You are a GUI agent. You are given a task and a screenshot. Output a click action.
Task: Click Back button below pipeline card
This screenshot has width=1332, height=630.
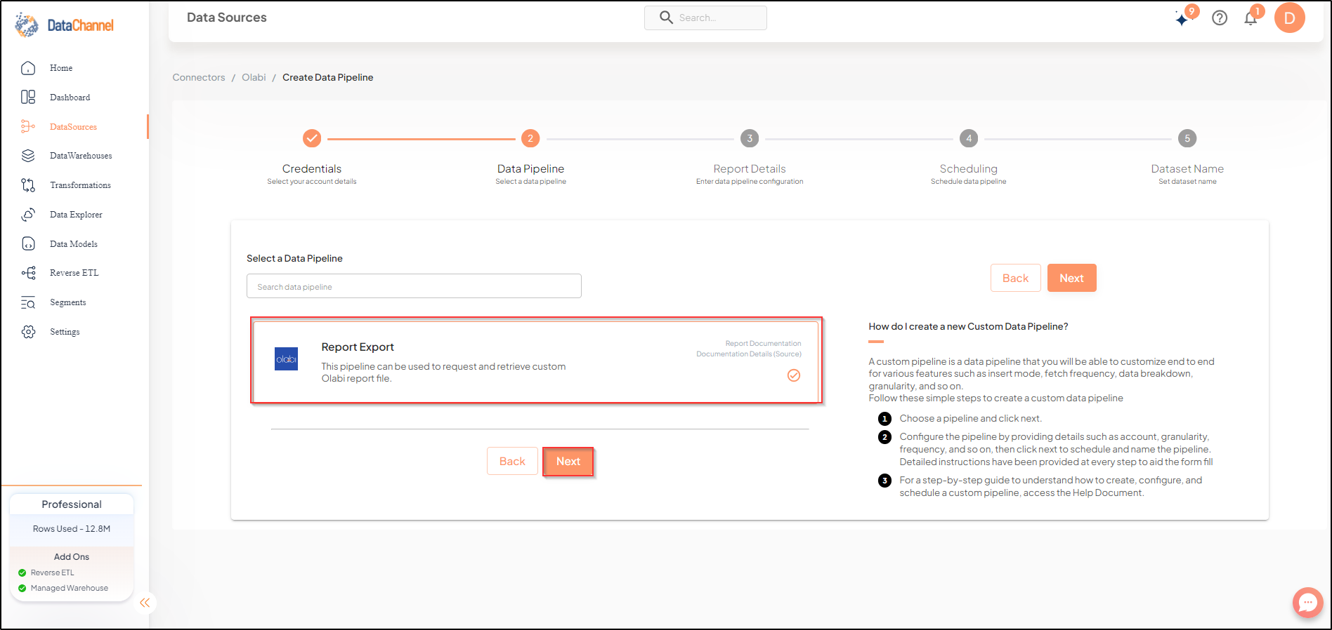click(512, 461)
